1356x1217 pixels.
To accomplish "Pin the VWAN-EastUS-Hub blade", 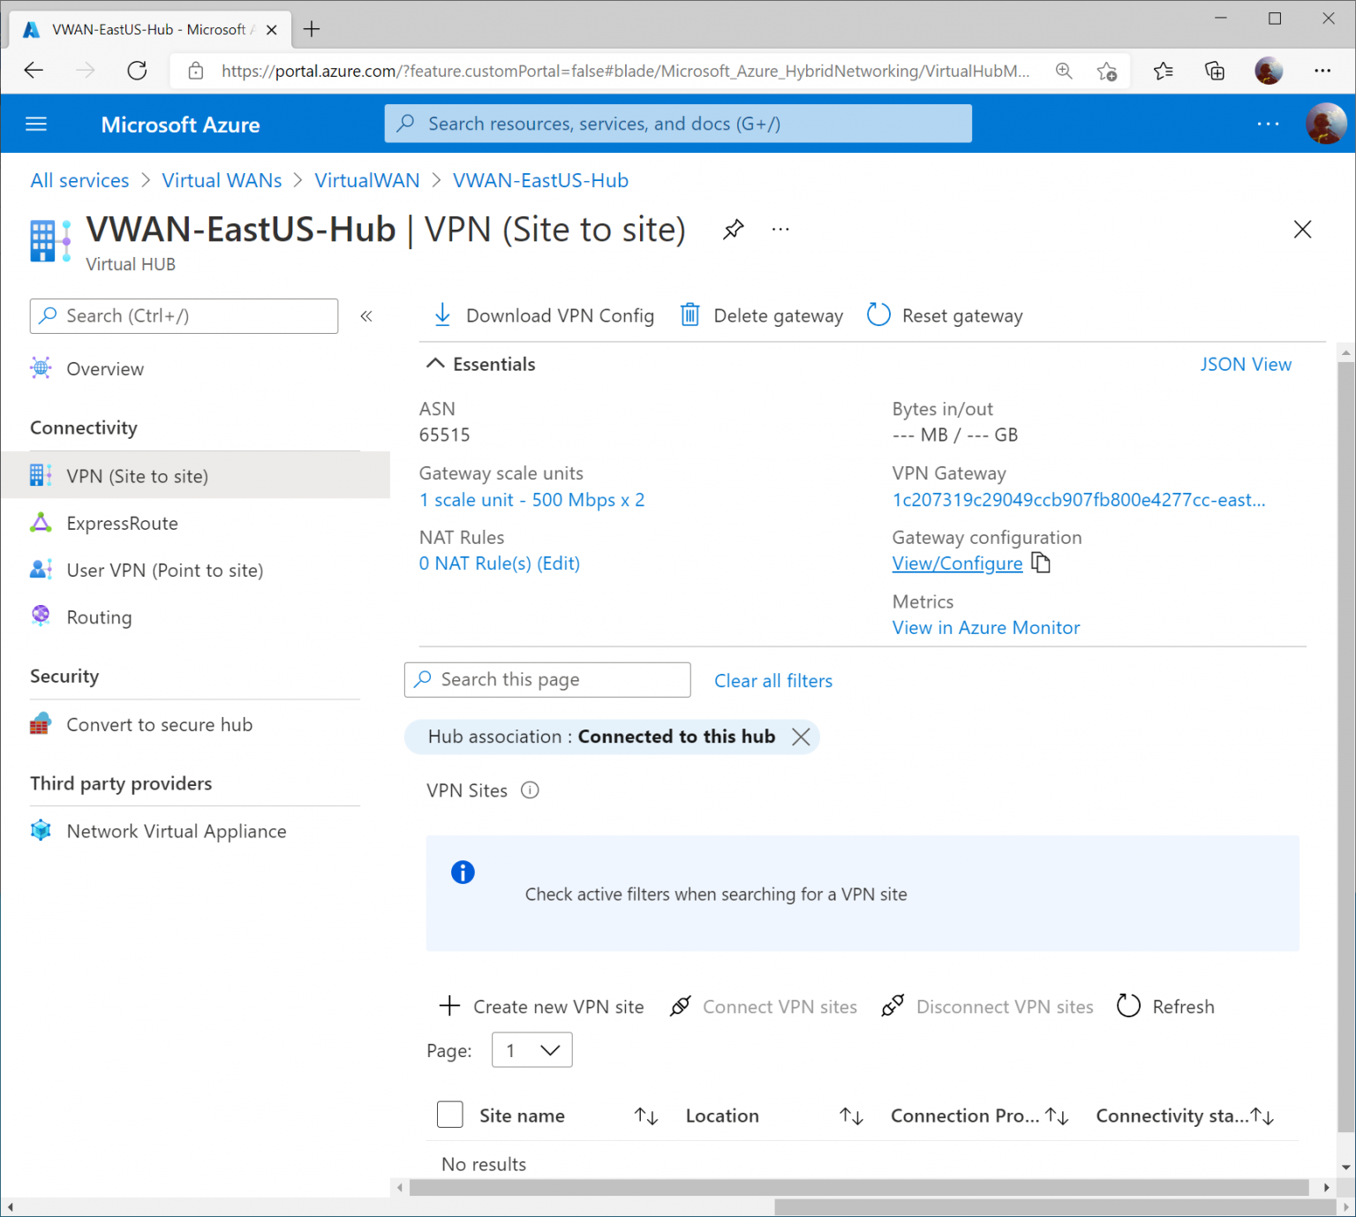I will point(733,229).
